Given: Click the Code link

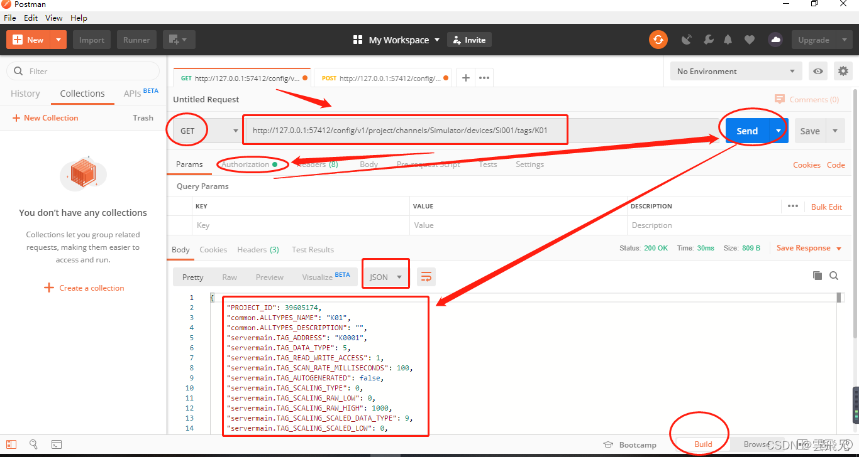Looking at the screenshot, I should tap(836, 164).
